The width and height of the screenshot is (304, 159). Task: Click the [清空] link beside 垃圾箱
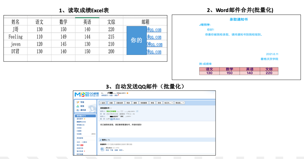tap(94, 134)
